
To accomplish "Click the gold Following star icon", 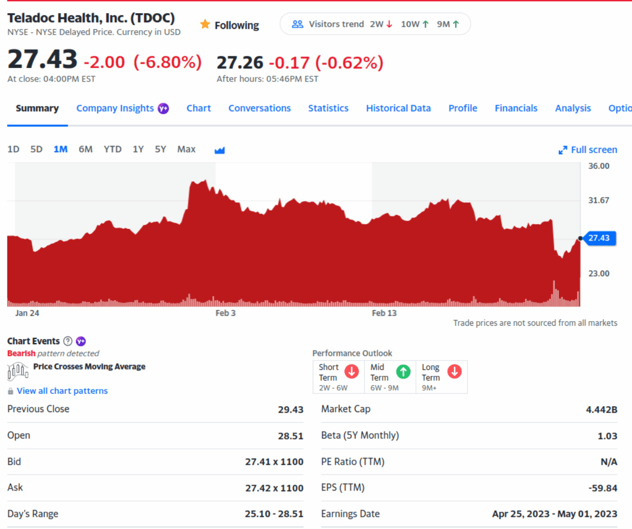I will (205, 25).
